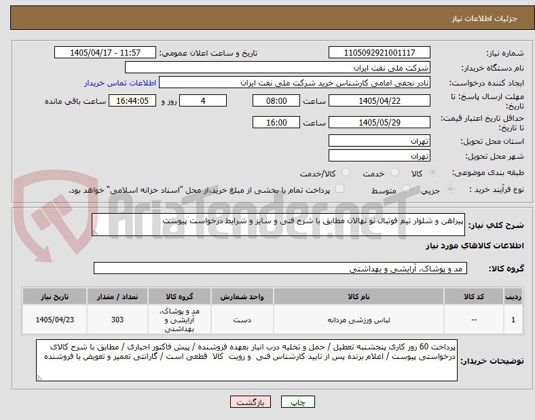This screenshot has height=420, width=535.
Task: Click the گروه کالا table column header
Action: (179, 297)
